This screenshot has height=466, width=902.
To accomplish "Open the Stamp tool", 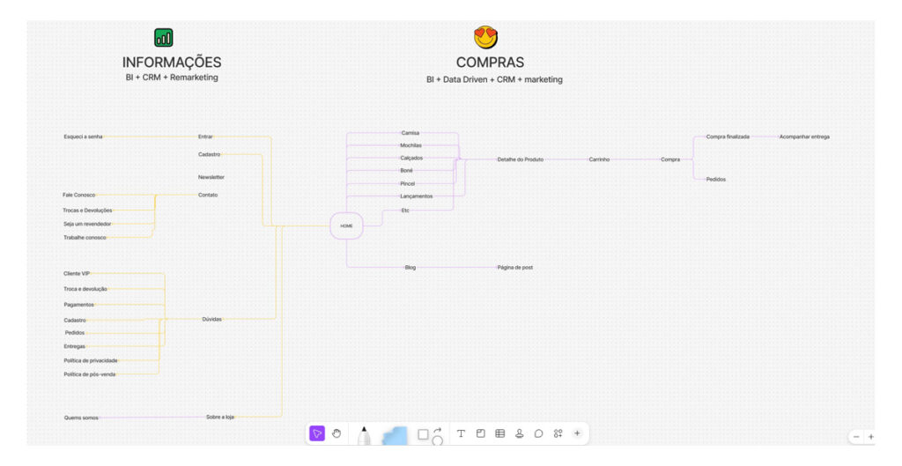I will [519, 433].
